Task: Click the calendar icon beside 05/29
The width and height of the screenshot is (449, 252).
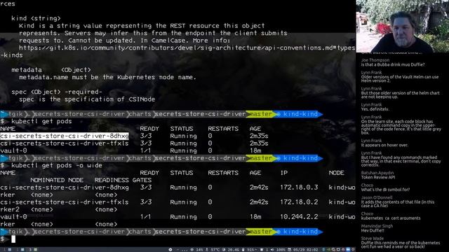Action: 290,249
